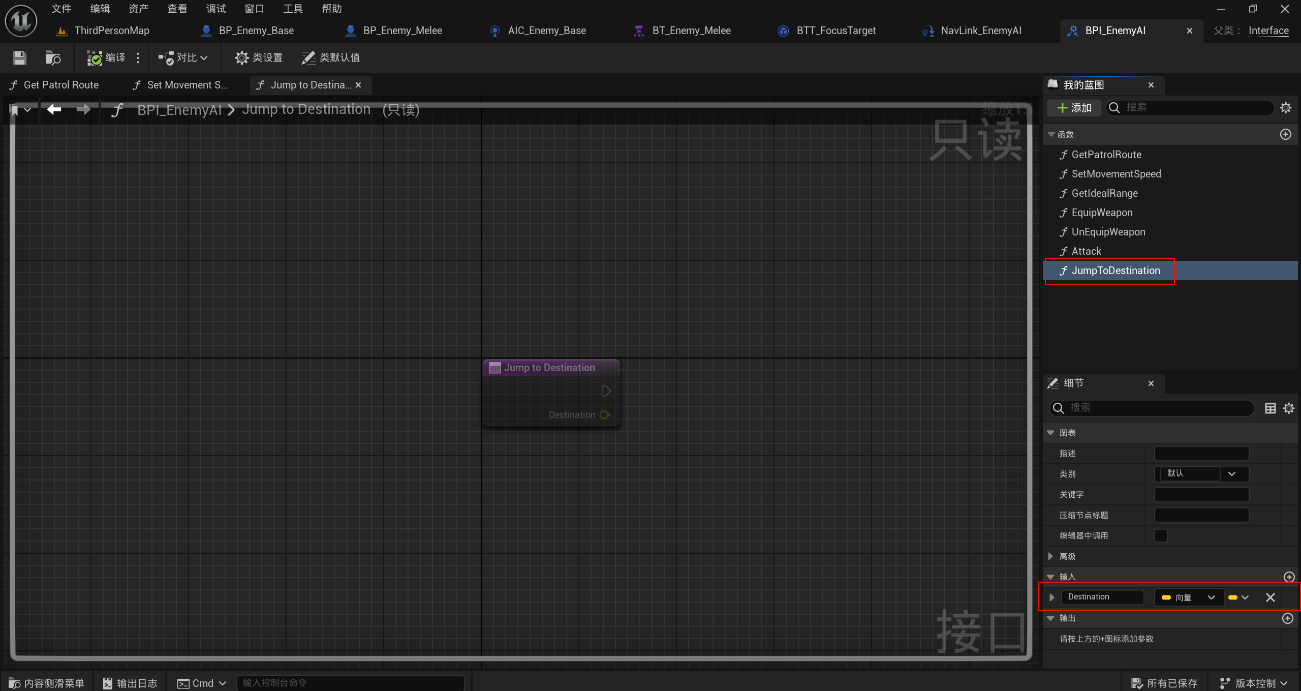The image size is (1301, 691).
Task: Remove Destination input parameter with X
Action: (x=1270, y=597)
